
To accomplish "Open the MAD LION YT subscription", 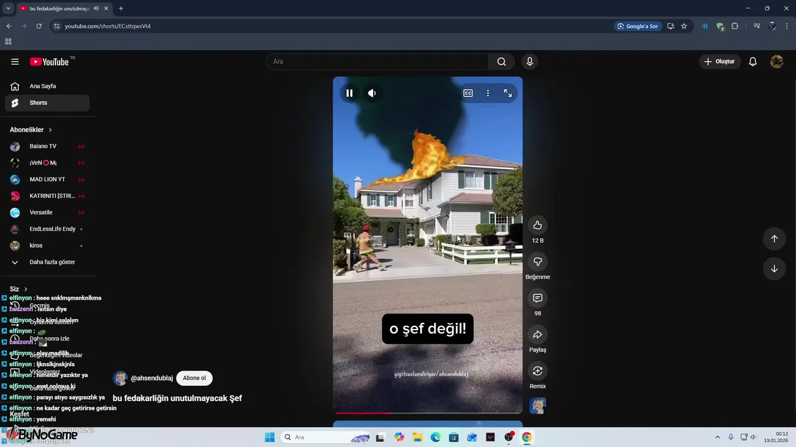I will (x=47, y=179).
